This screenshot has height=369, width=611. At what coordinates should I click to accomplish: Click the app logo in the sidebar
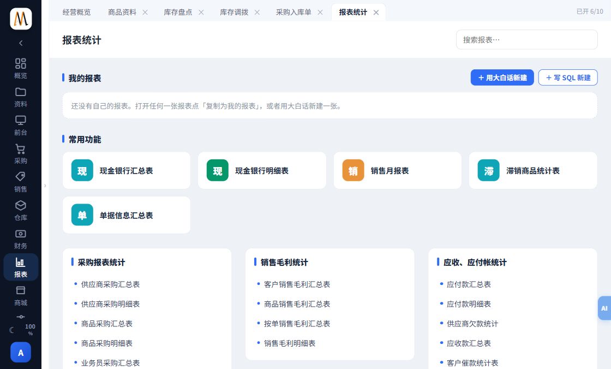[21, 19]
